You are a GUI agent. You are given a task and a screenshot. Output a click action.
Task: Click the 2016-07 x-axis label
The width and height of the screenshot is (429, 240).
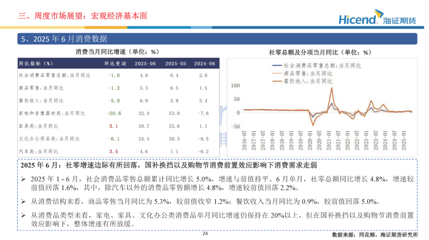click(x=244, y=141)
